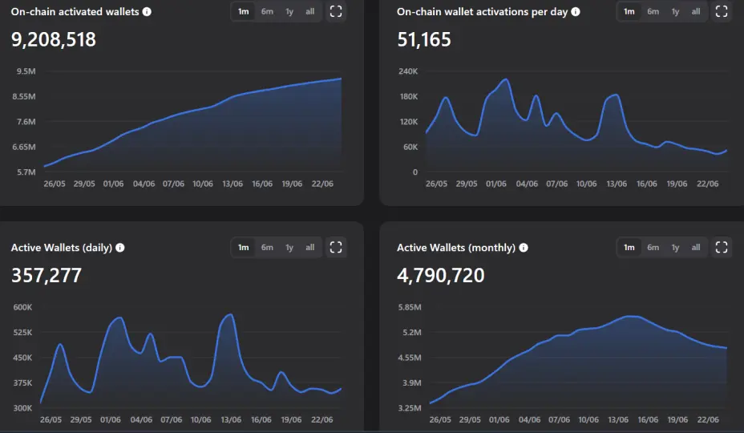Click the 3.25M axis label
Image resolution: width=744 pixels, height=433 pixels.
(410, 408)
